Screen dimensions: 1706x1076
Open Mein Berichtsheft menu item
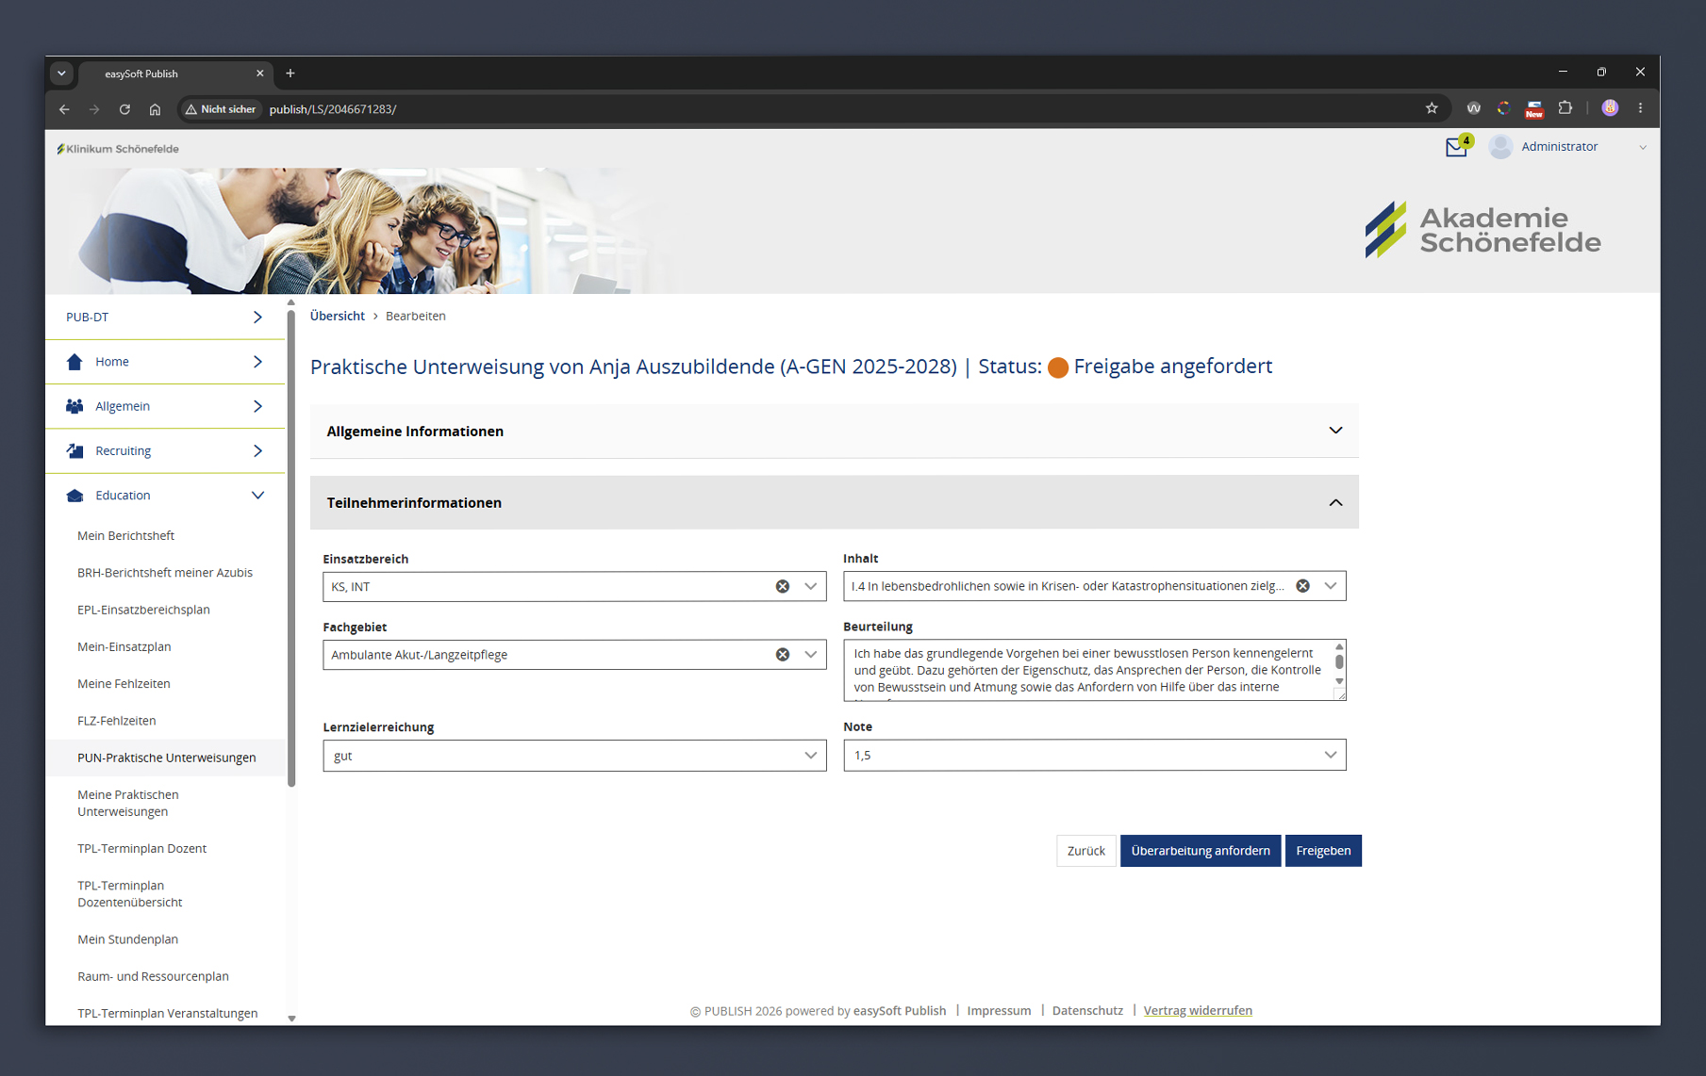[125, 536]
